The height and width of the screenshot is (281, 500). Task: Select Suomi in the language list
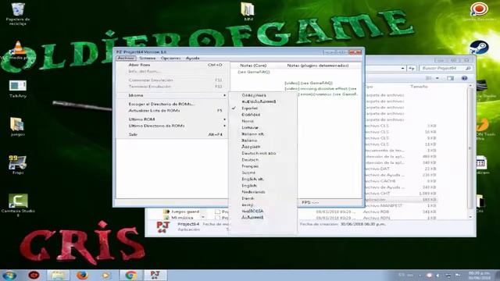[x=263, y=173]
